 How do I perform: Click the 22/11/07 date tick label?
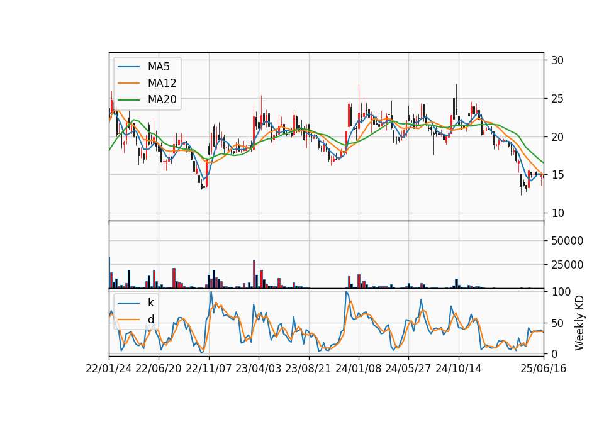tap(209, 369)
